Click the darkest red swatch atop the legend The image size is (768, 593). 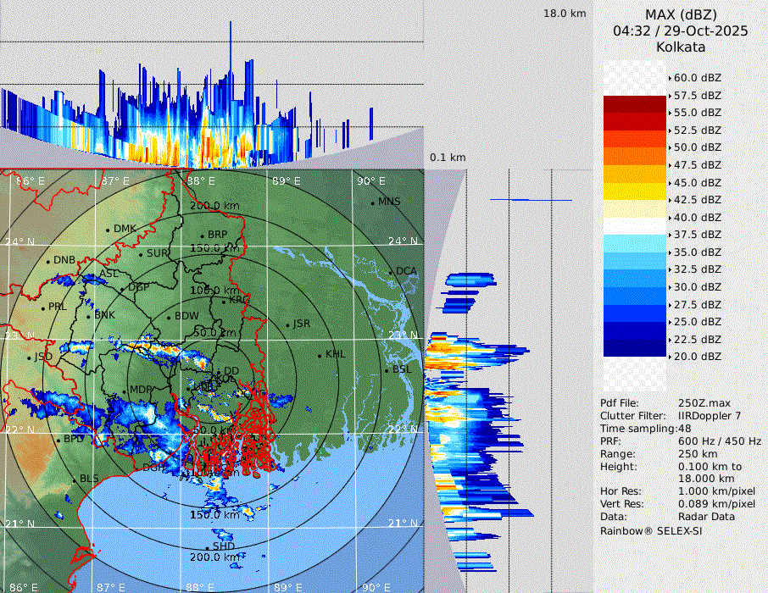pos(635,104)
